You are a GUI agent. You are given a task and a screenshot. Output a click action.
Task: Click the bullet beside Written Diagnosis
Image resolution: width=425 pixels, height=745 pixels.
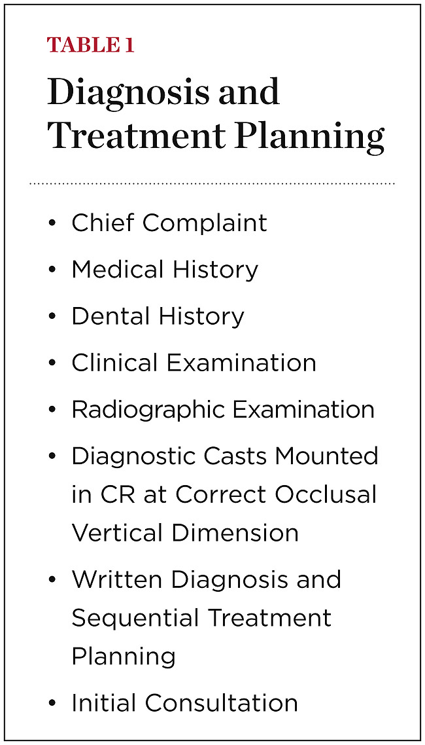[52, 580]
